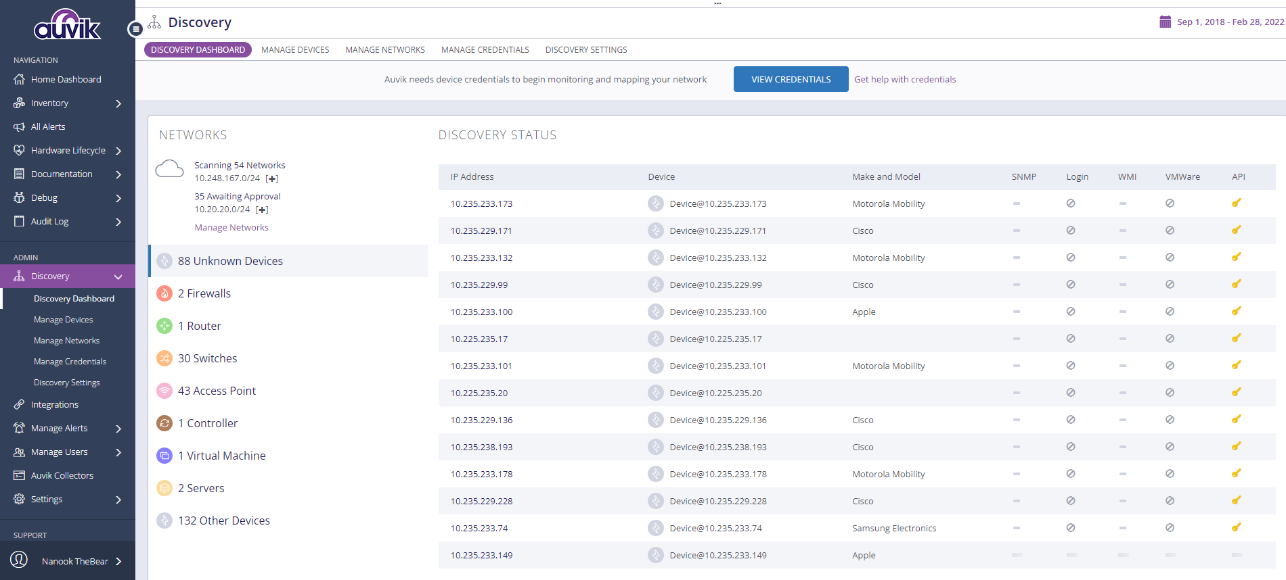1286x580 pixels.
Task: Expand the Manage Alerts chevron
Action: pos(118,429)
